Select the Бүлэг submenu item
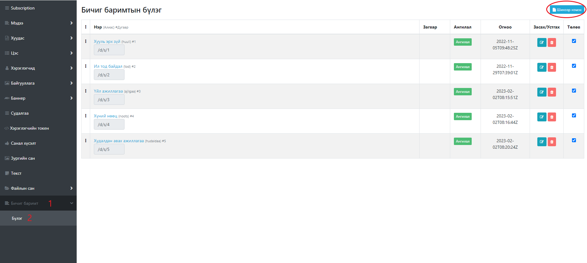 point(17,218)
